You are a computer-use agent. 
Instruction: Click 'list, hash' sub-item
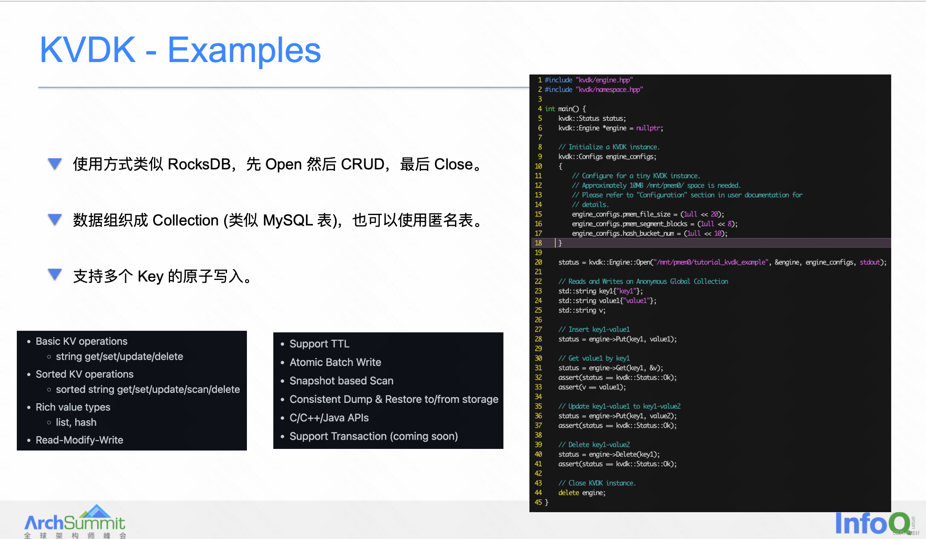(x=76, y=422)
